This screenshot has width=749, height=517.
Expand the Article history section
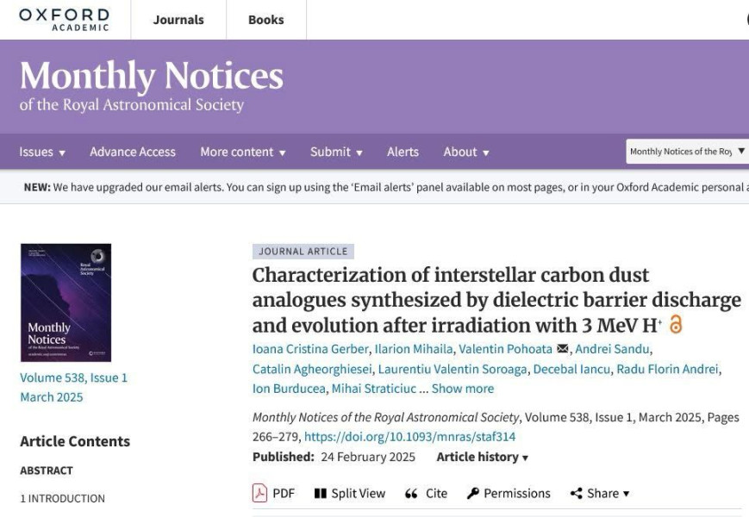(483, 457)
